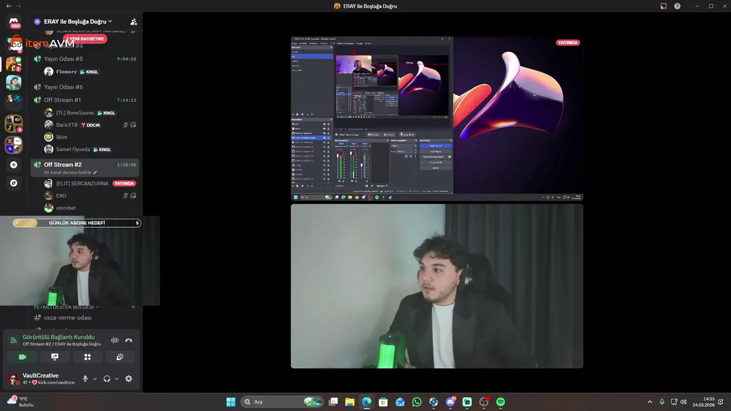
Task: Open the weather widget showing 11°C
Action: (21, 402)
